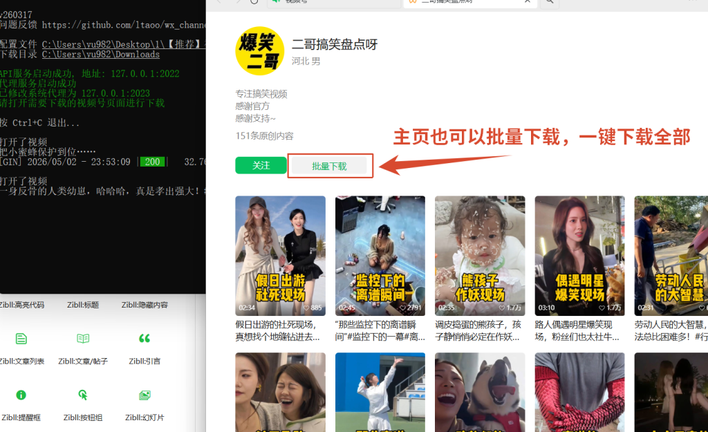Open 偶遇明星爆笑现场 video thumbnail
The width and height of the screenshot is (708, 432).
580,256
